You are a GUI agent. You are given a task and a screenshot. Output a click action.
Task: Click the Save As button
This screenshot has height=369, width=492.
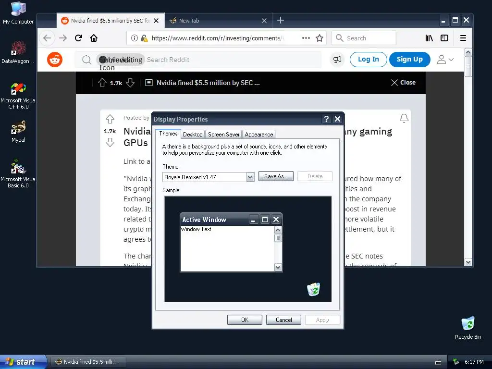point(276,176)
